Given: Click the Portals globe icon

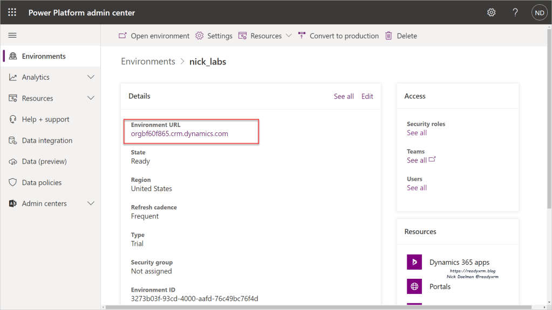Looking at the screenshot, I should [x=414, y=286].
